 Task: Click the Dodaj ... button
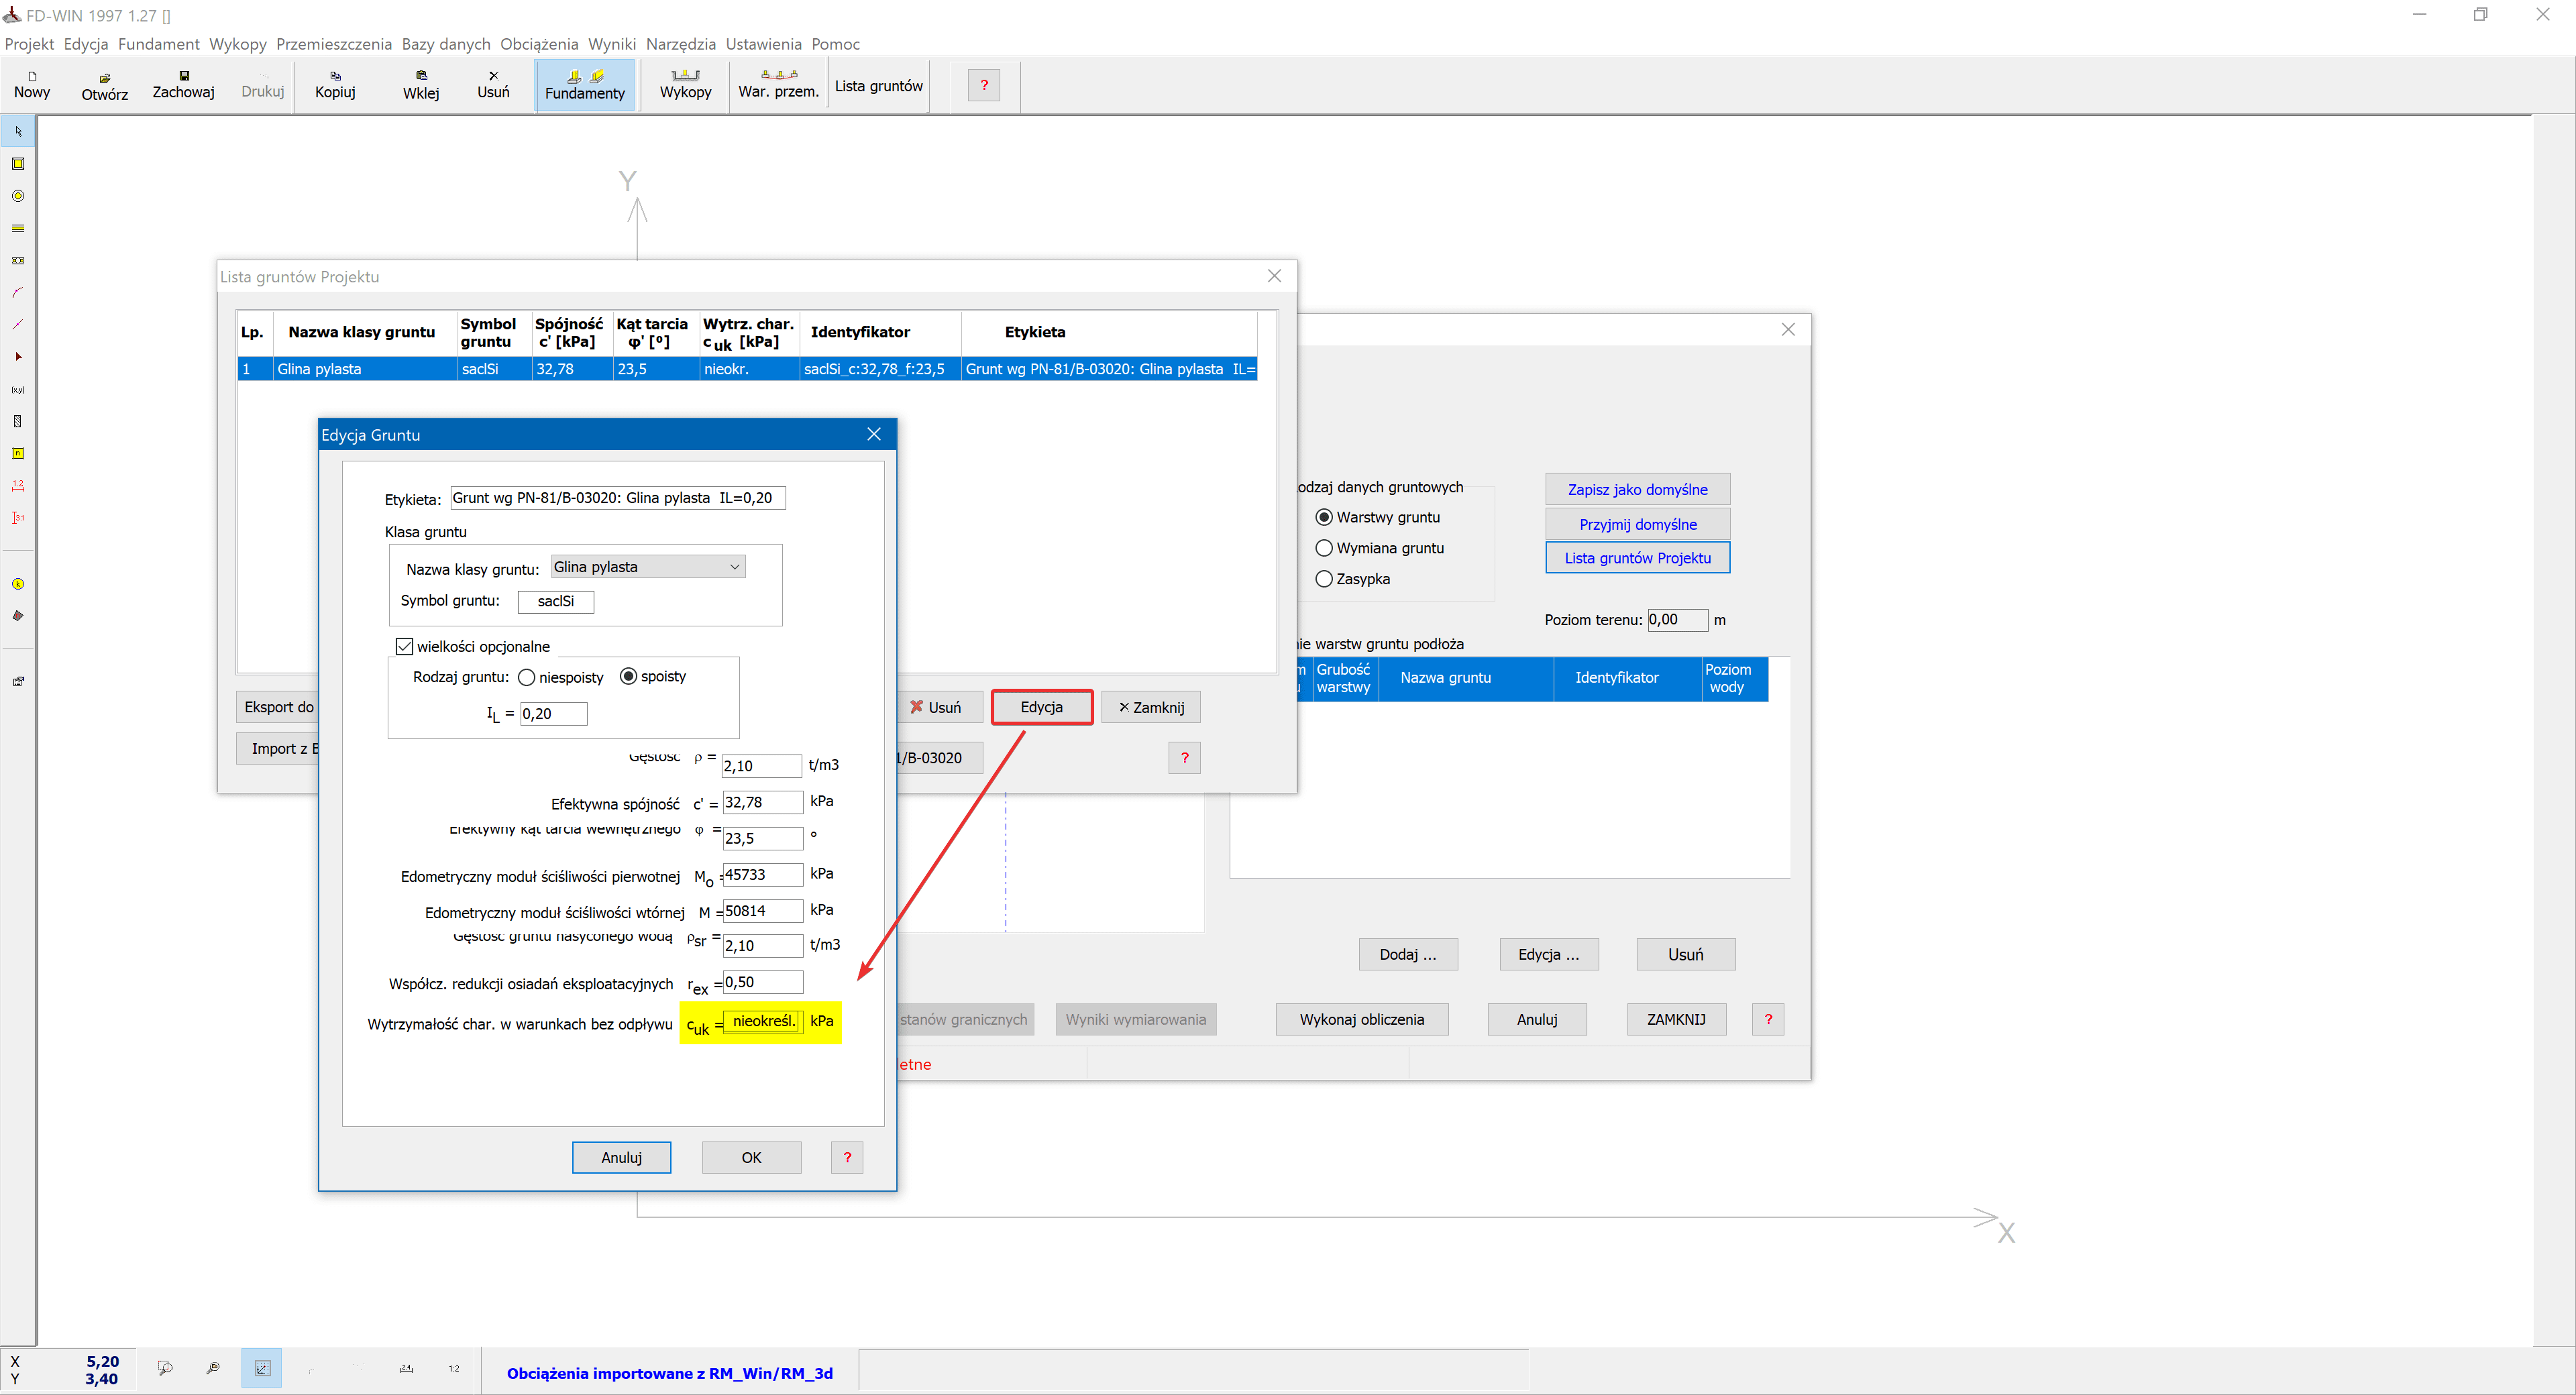point(1407,954)
